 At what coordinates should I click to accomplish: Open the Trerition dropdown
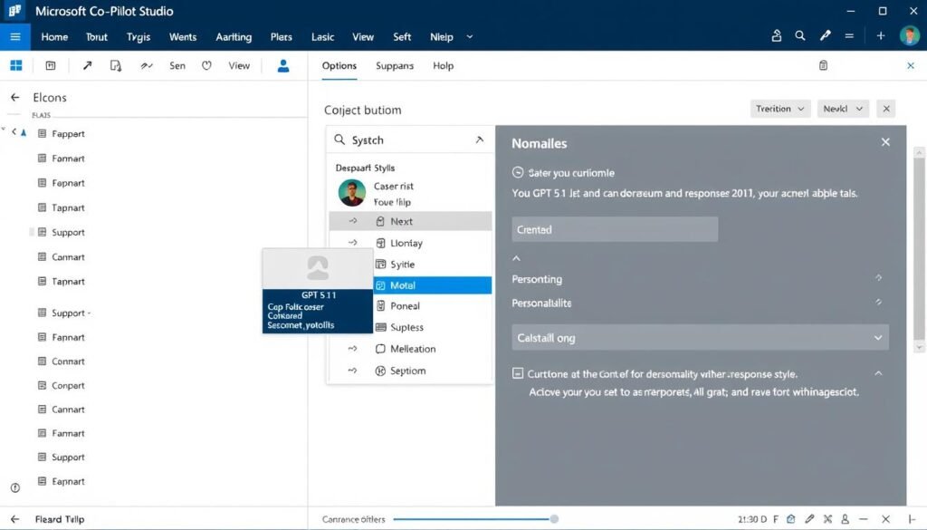tap(779, 108)
